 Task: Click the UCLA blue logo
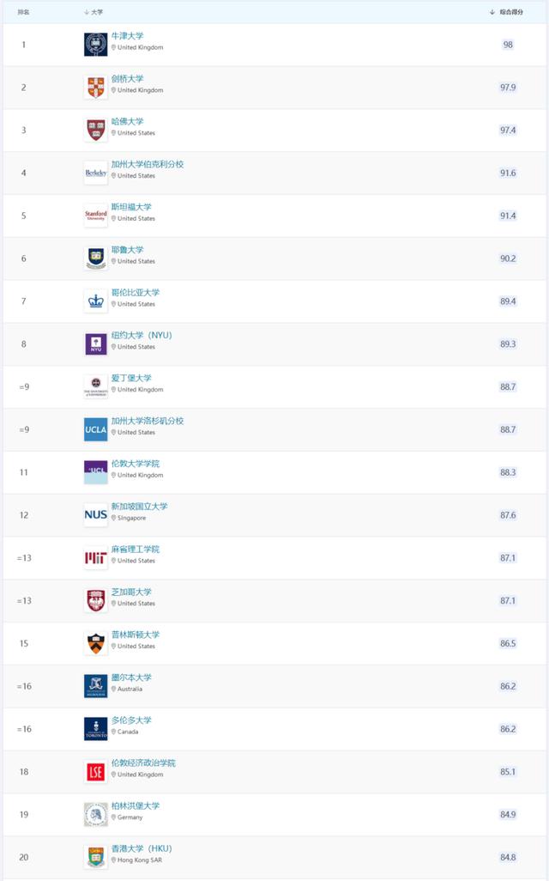96,429
